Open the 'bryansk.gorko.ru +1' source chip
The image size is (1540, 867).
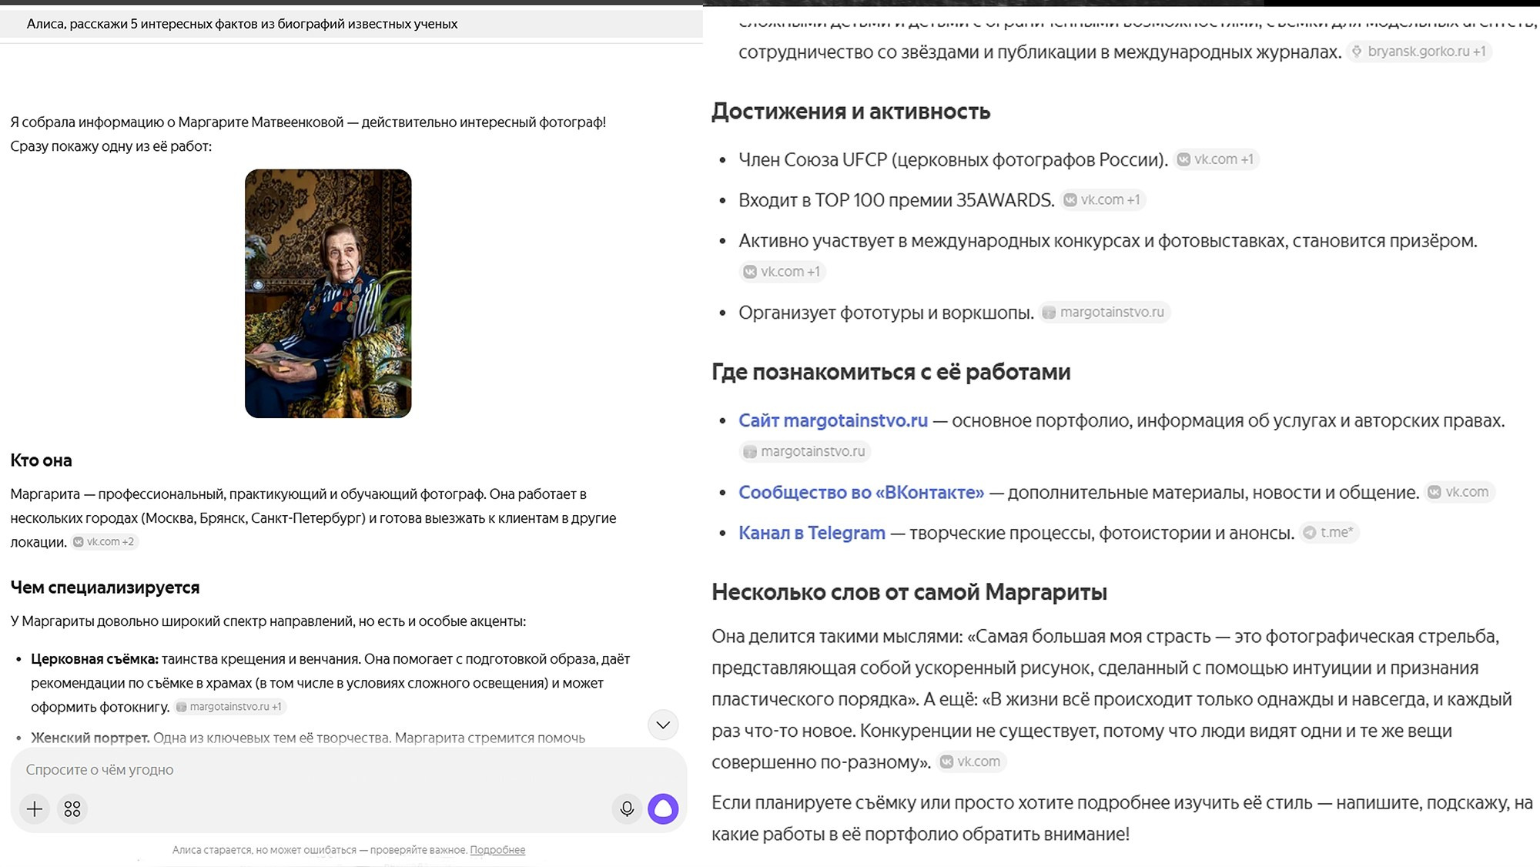pyautogui.click(x=1419, y=52)
